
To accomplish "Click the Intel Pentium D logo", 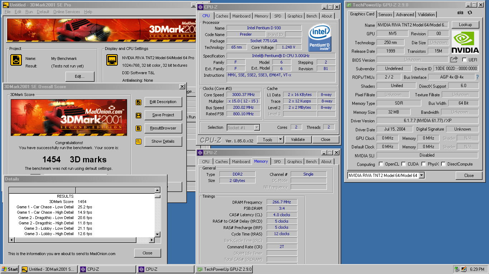I will tap(320, 38).
